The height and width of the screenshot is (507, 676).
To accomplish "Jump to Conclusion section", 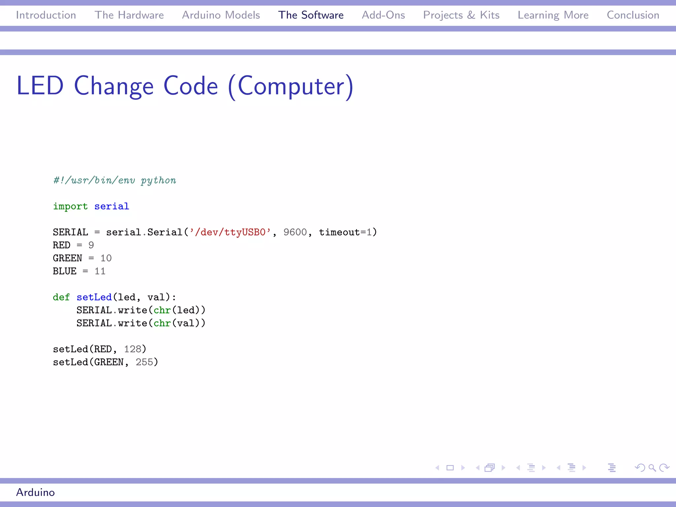I will 633,15.
